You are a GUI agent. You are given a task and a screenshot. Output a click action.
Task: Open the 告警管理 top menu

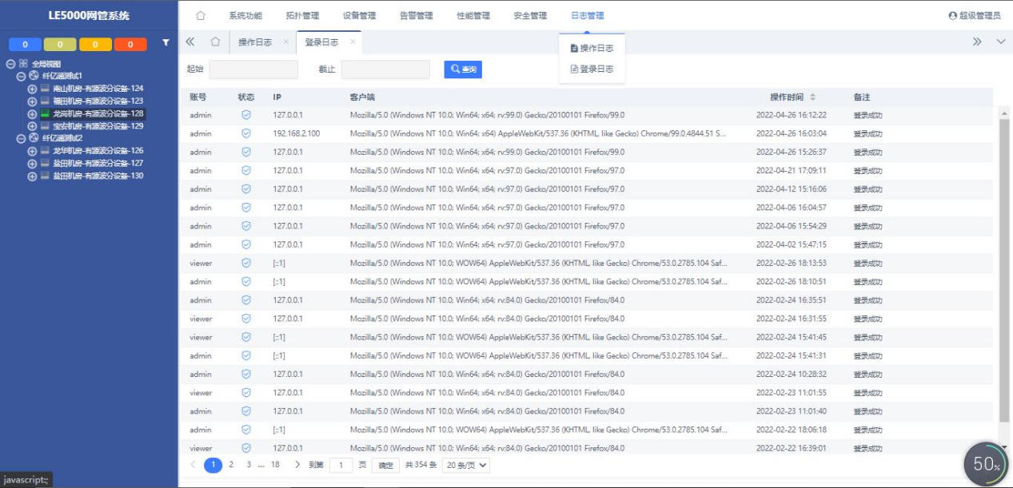tap(416, 16)
